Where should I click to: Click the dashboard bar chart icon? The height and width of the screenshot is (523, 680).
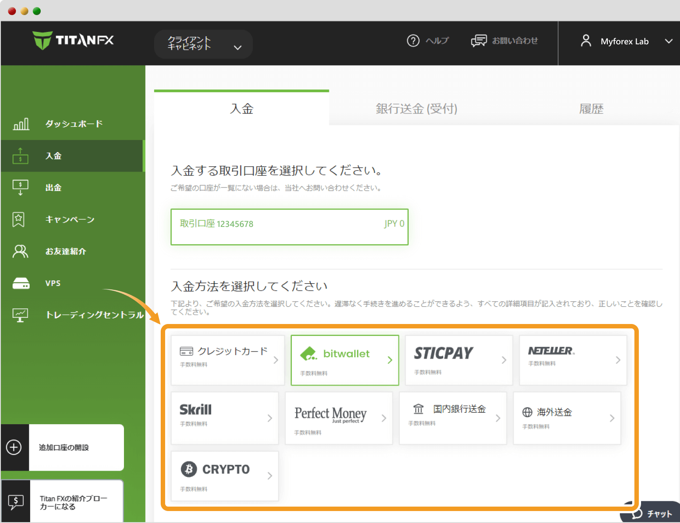tap(21, 124)
